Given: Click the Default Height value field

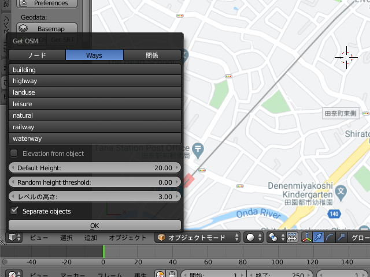Looking at the screenshot, I should point(95,168).
